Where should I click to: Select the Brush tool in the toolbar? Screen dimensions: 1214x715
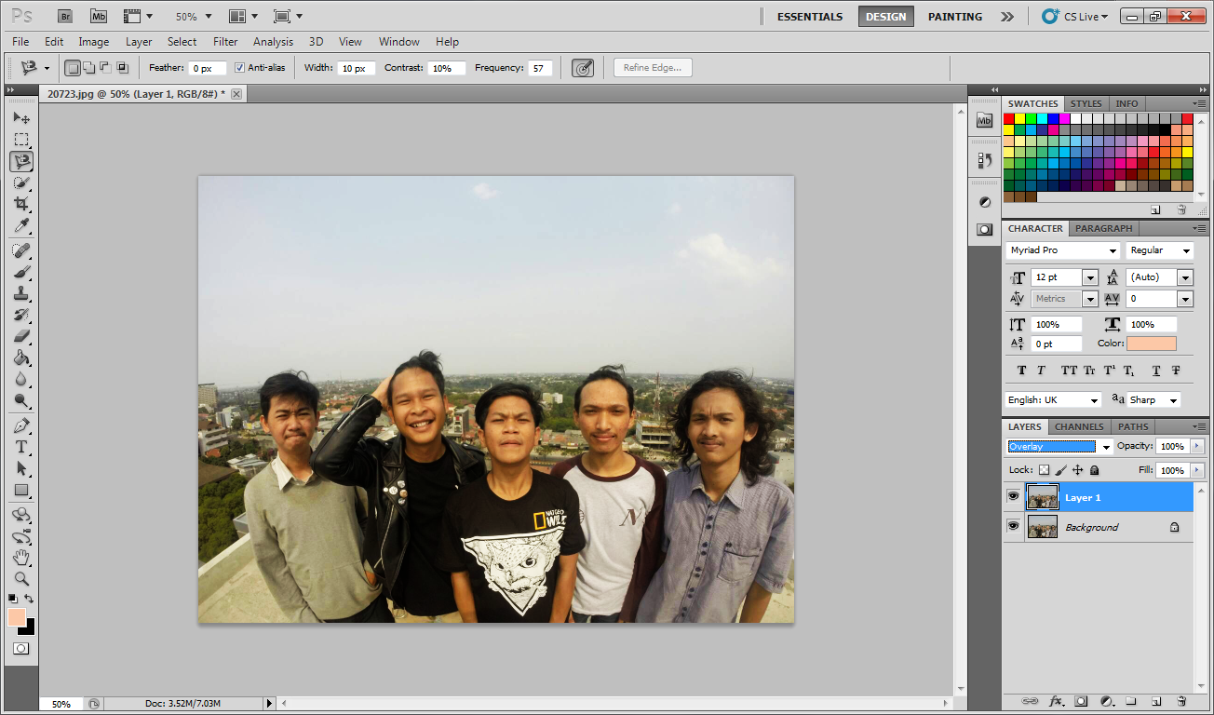21,272
